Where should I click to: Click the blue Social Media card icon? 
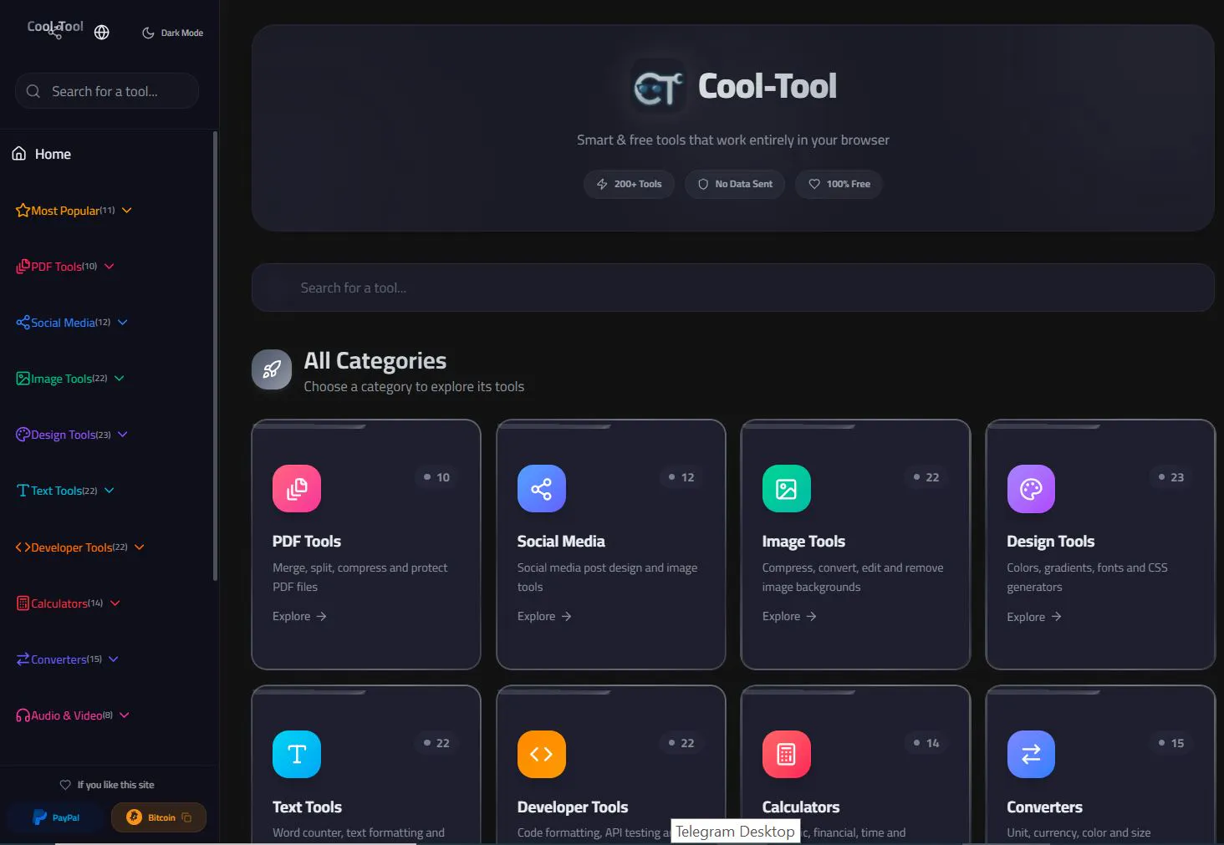tap(542, 488)
